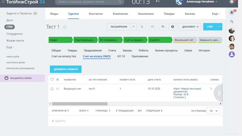Open Живая лента in the left sidebar
242x136 pixels.
[15, 40]
